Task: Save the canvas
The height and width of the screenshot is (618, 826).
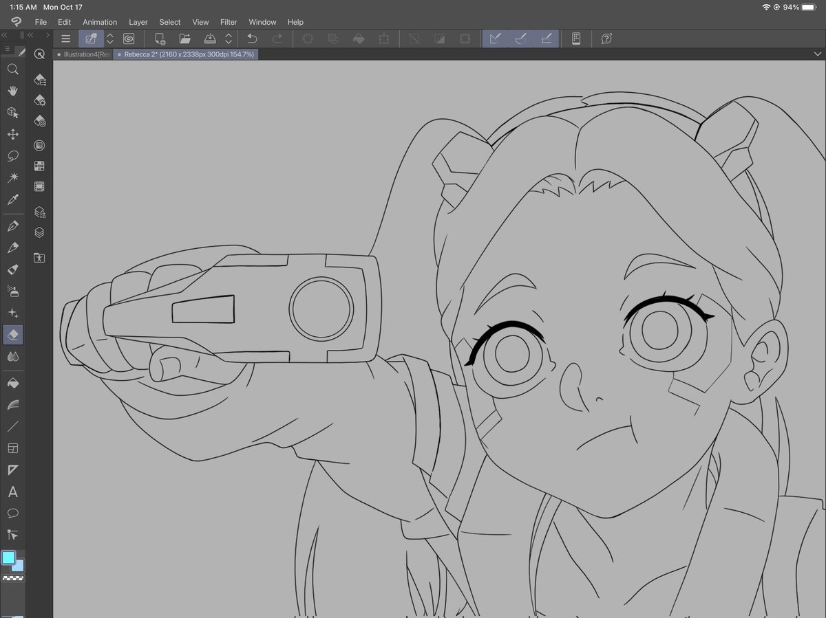Action: click(211, 39)
